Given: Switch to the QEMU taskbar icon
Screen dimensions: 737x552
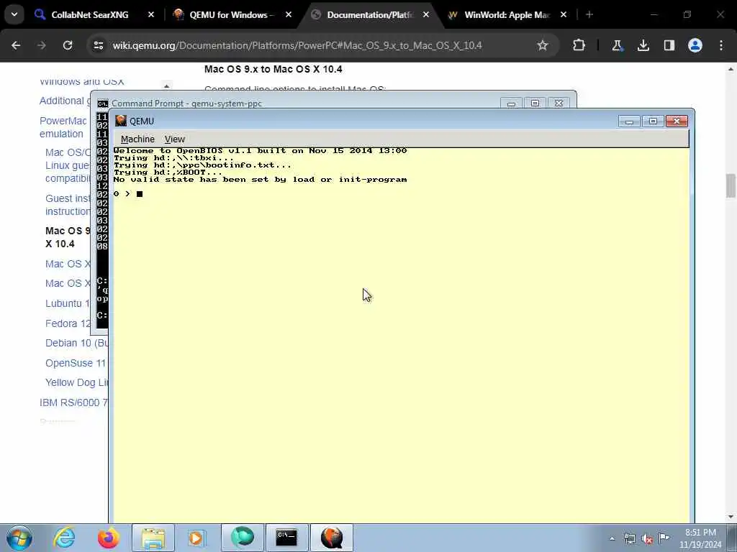Looking at the screenshot, I should 331,538.
